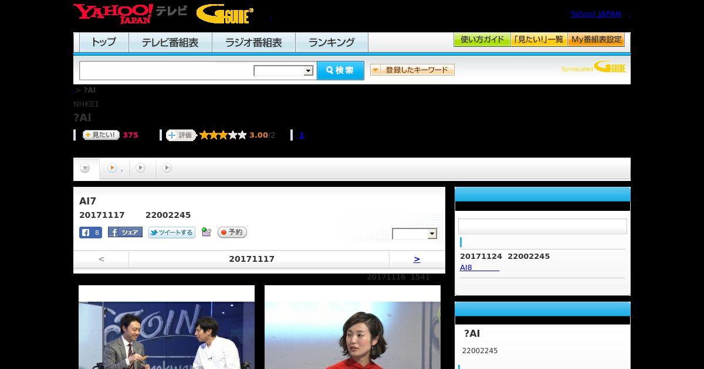Click the review count link 1
Image resolution: width=704 pixels, height=369 pixels.
[x=302, y=135]
